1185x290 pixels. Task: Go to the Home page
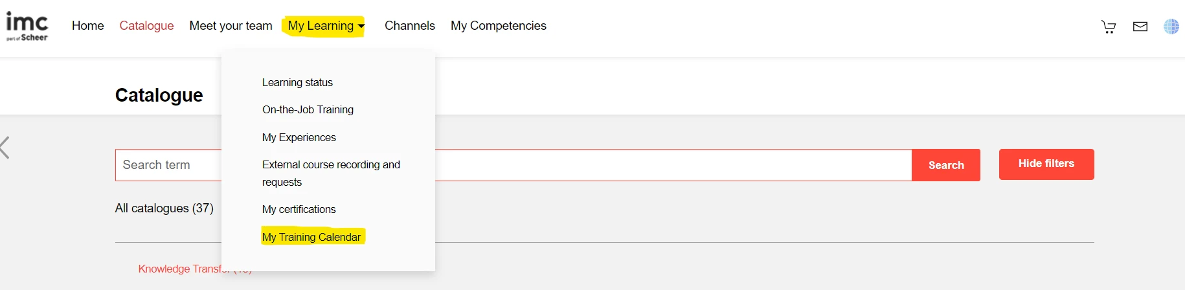click(x=88, y=26)
